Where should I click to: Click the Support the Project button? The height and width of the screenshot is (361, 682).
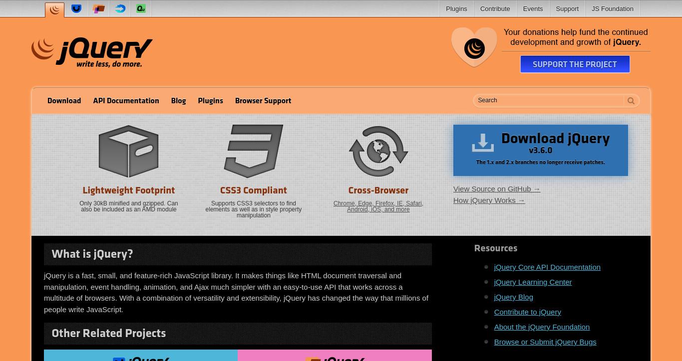click(575, 64)
